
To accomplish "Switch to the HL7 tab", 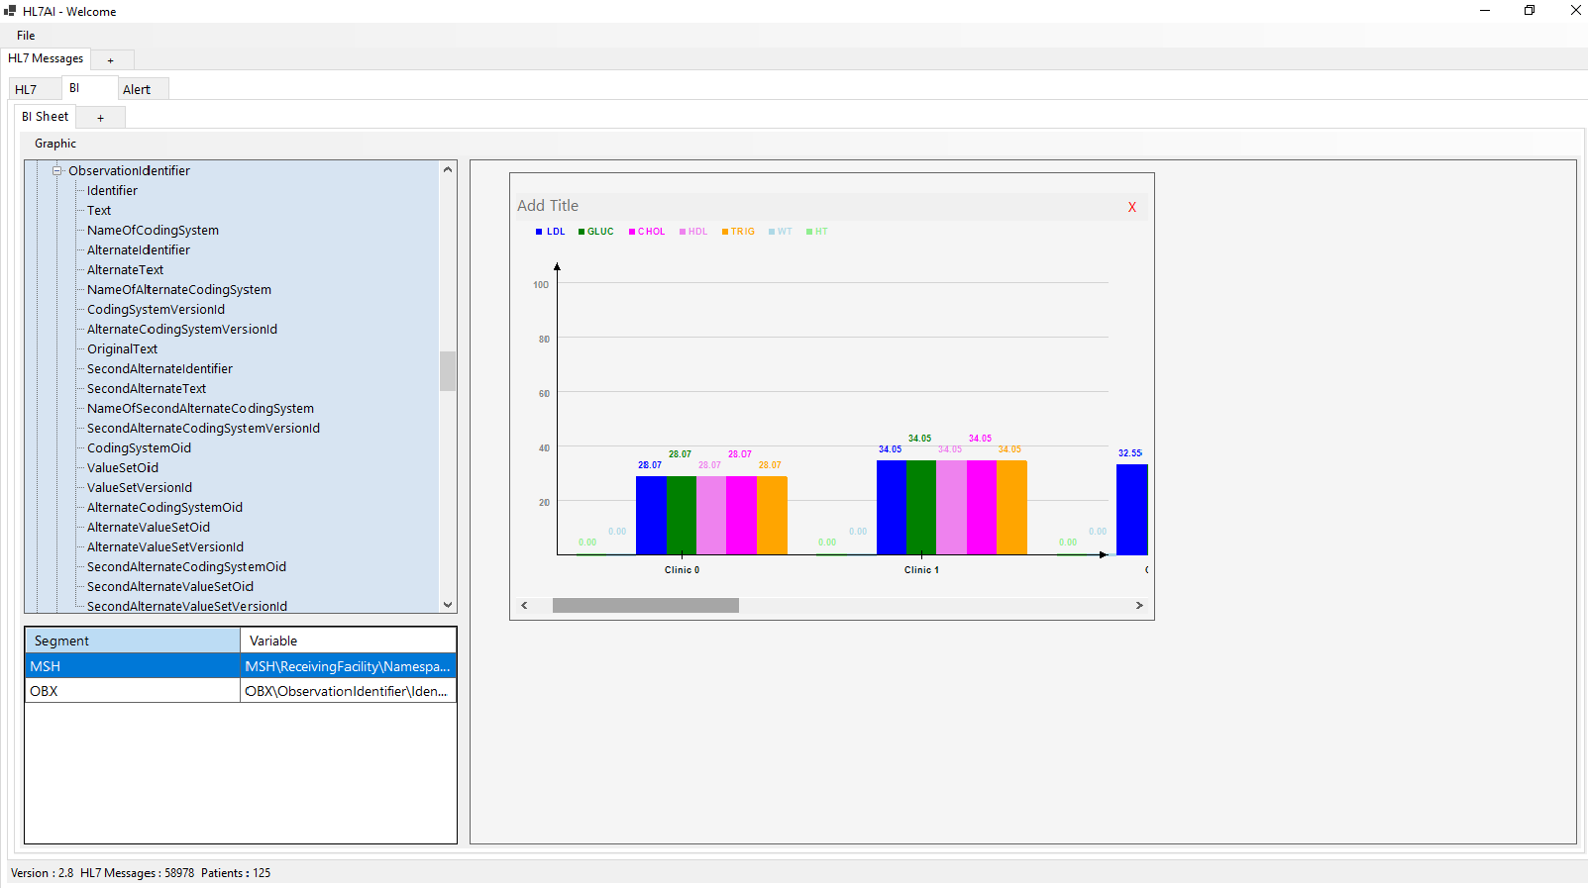I will point(26,89).
